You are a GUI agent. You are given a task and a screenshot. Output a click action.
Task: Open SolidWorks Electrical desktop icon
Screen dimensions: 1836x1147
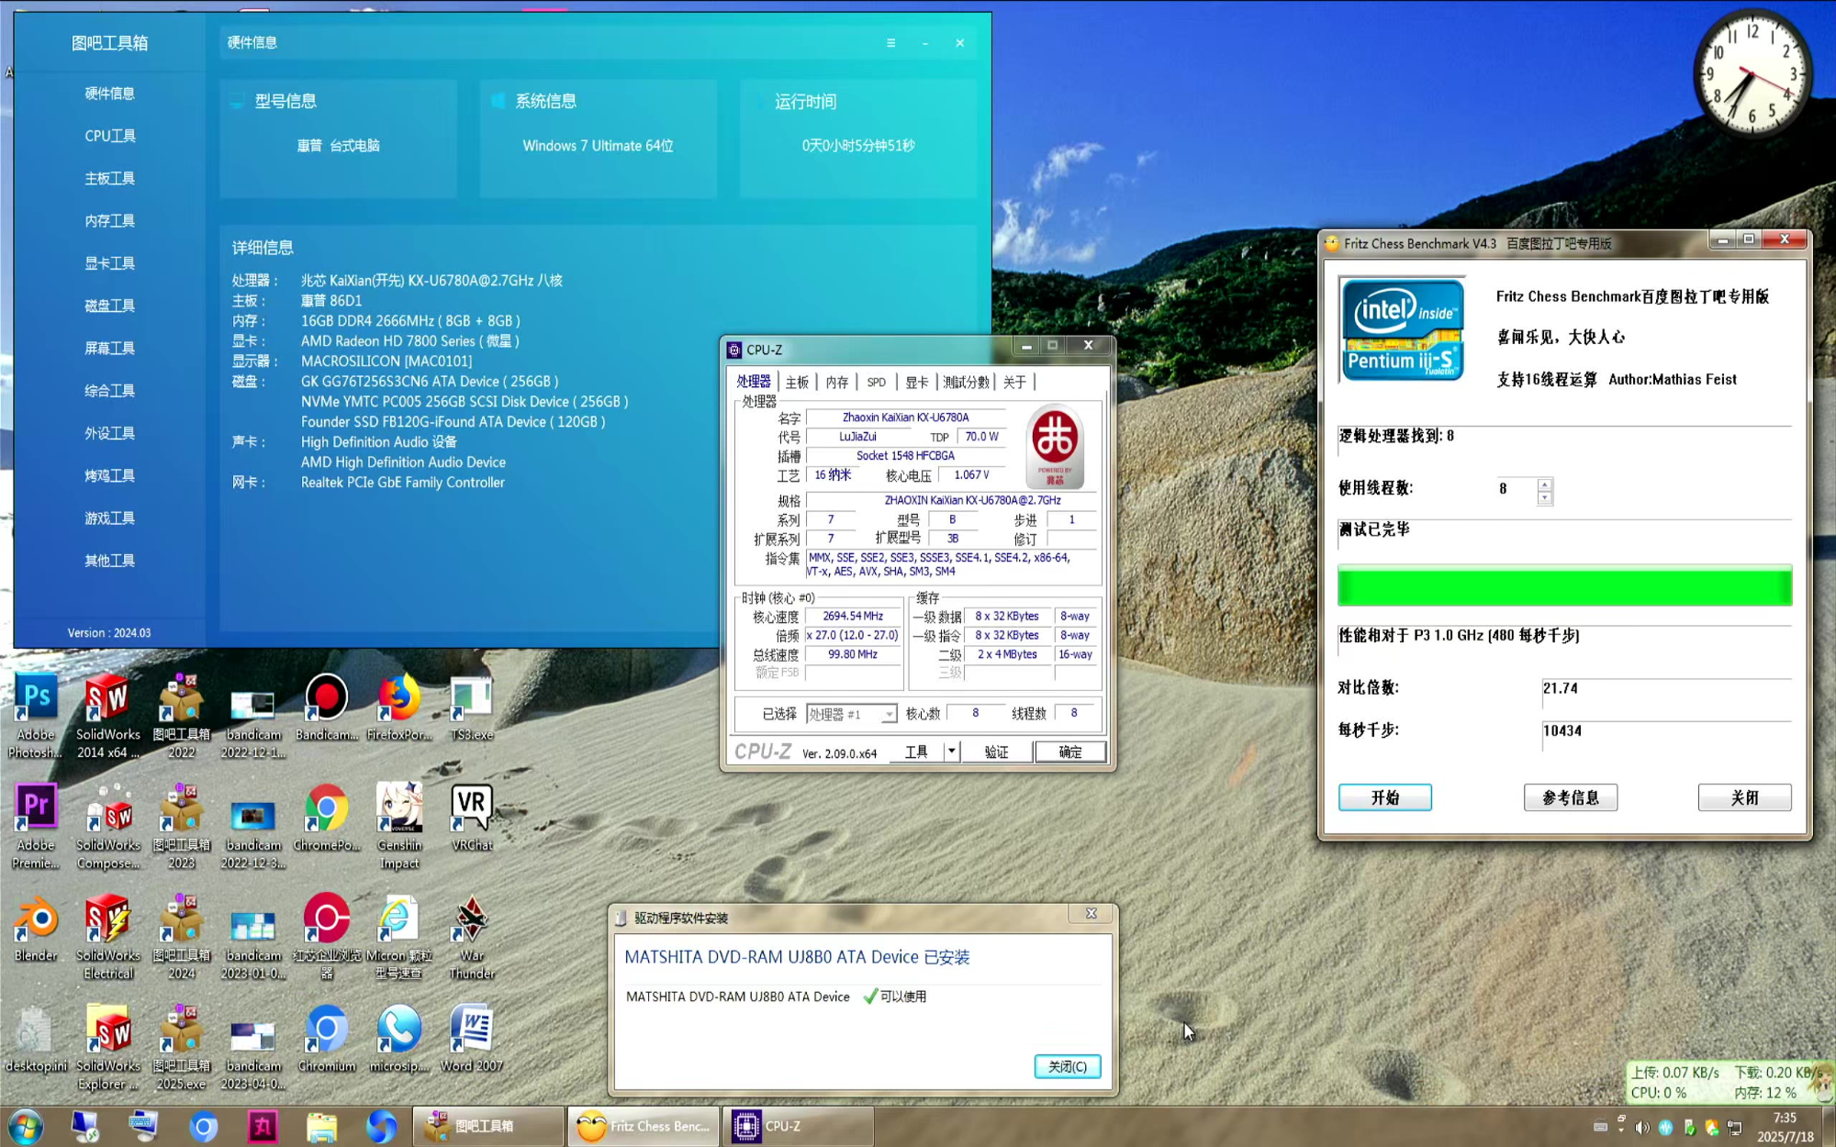pos(108,936)
